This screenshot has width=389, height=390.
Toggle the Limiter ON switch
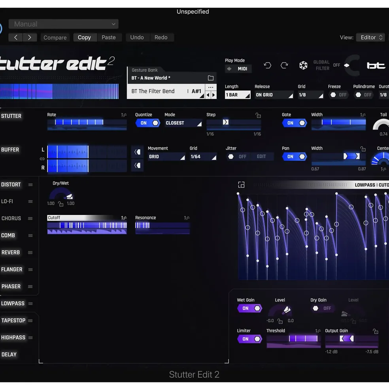(249, 339)
